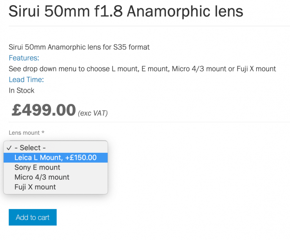Choose Sony E mount from the dropdown list
Screen dimensions: 290x240
(x=37, y=167)
